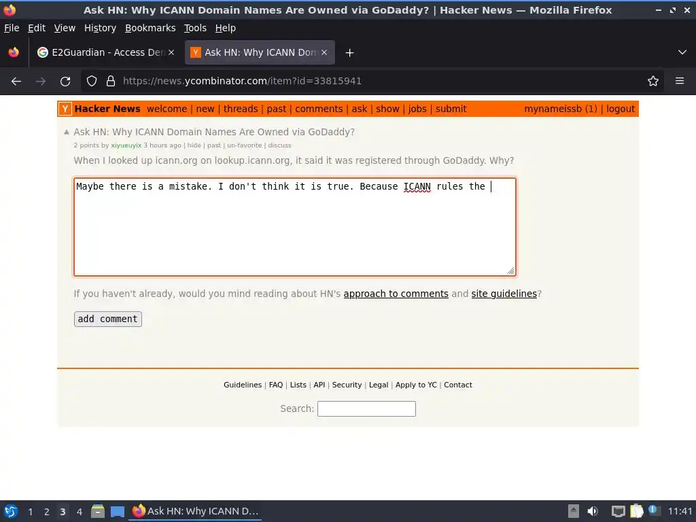This screenshot has height=522, width=696.
Task: Open footer FAQ link
Action: tap(276, 385)
